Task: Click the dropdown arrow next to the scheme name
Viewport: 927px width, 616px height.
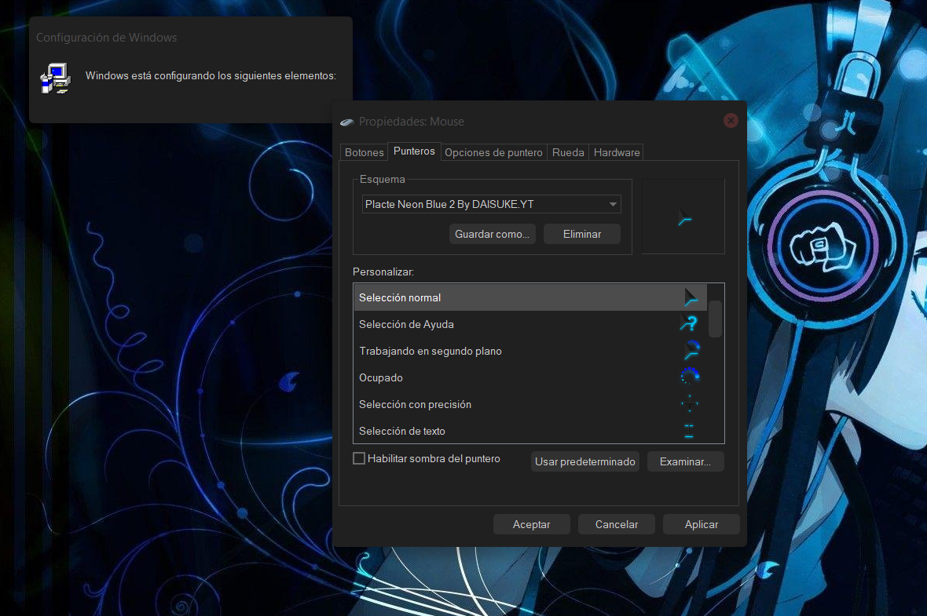Action: 613,204
